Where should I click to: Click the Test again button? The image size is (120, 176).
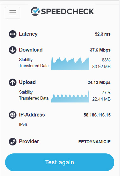coord(60,162)
